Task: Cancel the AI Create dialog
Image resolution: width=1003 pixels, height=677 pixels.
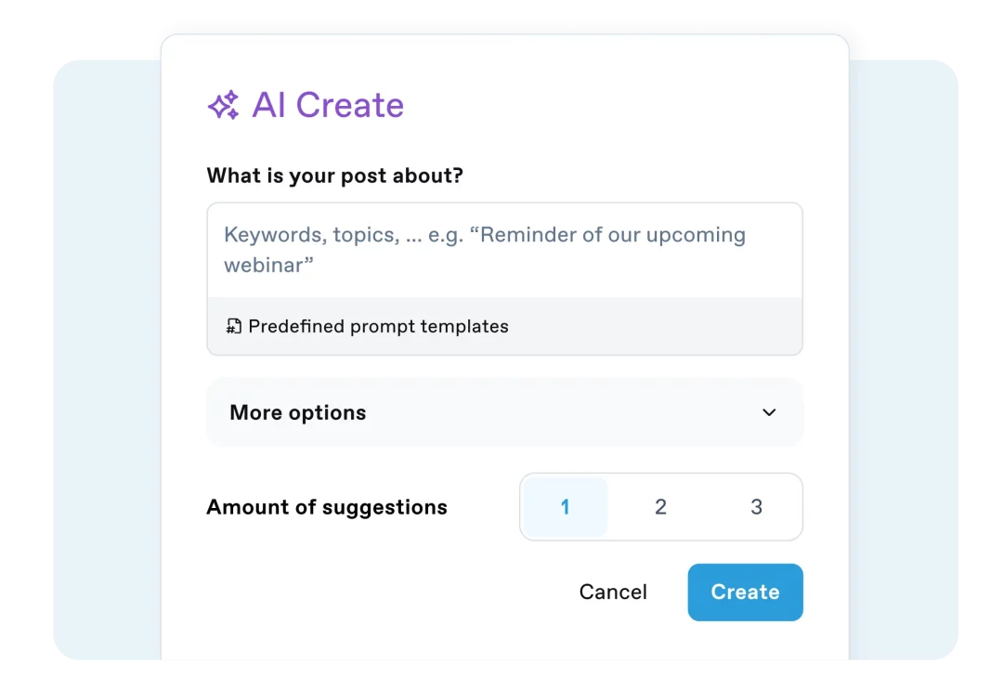Action: coord(613,592)
